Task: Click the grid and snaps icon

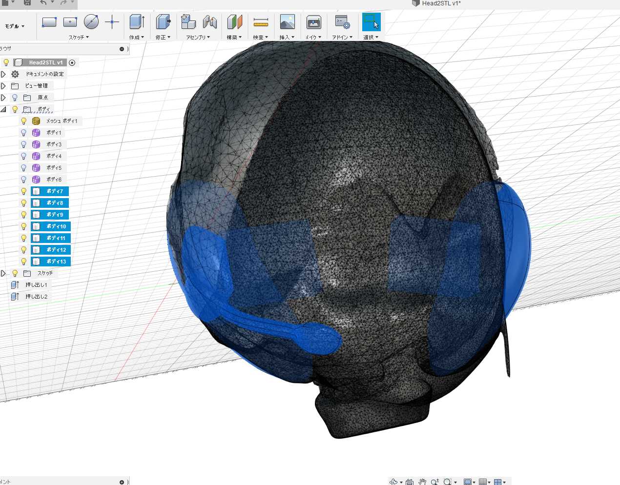Action: click(482, 482)
